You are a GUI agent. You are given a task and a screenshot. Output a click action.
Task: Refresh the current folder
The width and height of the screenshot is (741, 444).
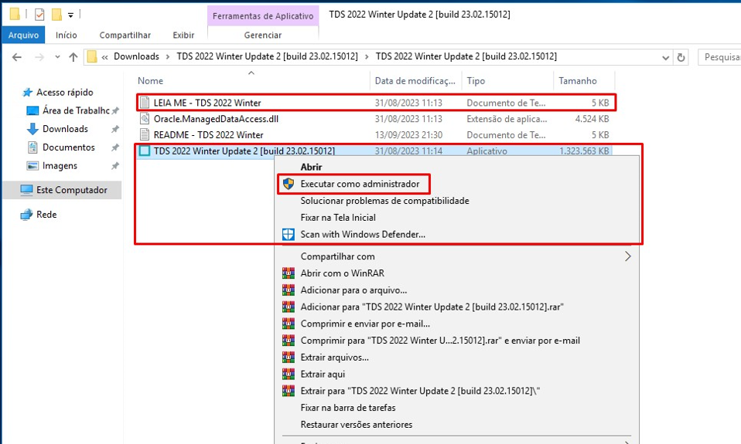pos(681,58)
